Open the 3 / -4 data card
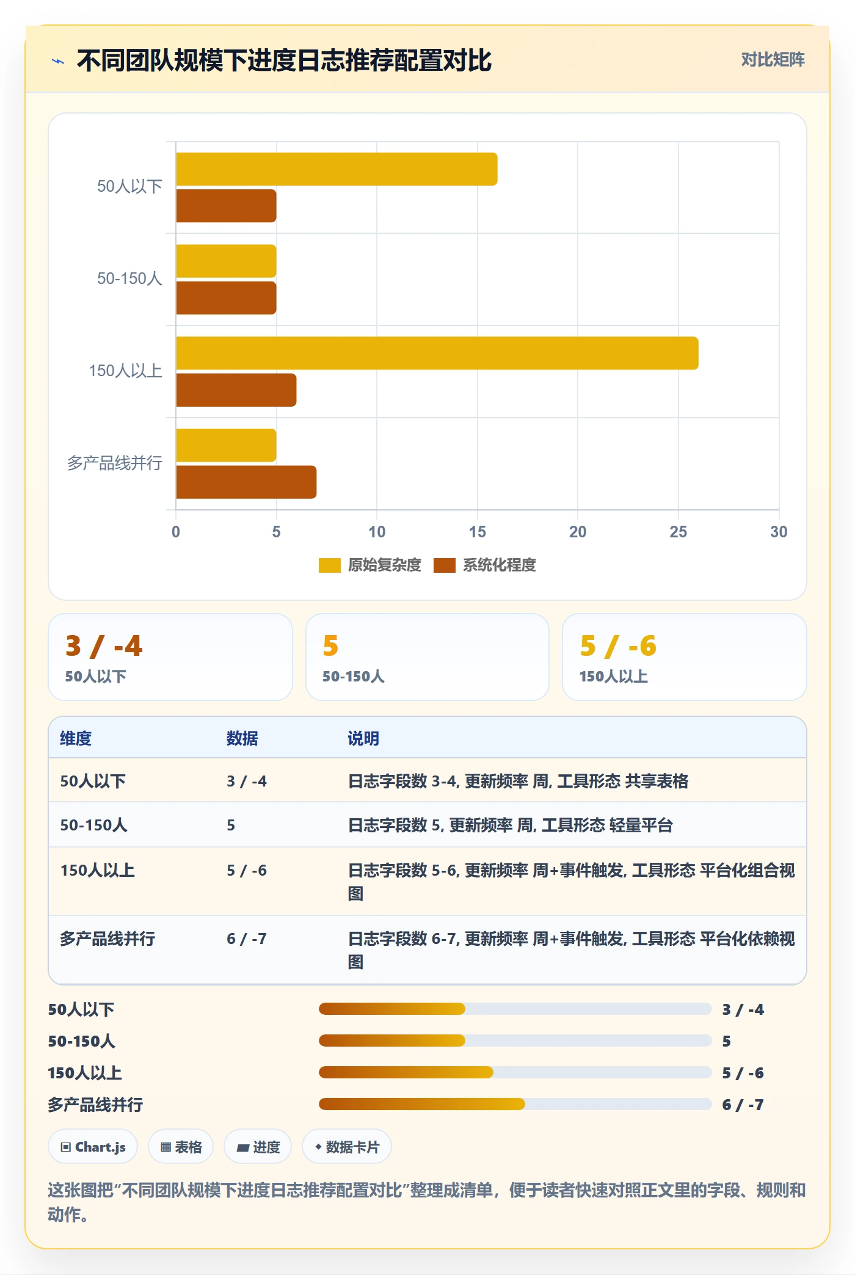 (x=170, y=657)
